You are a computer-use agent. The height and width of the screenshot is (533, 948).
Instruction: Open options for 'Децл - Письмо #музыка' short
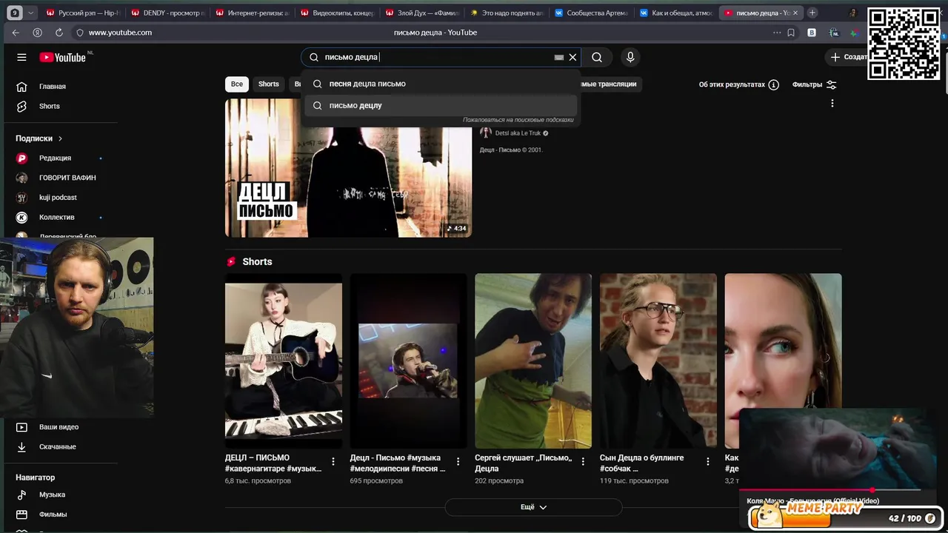(x=458, y=461)
